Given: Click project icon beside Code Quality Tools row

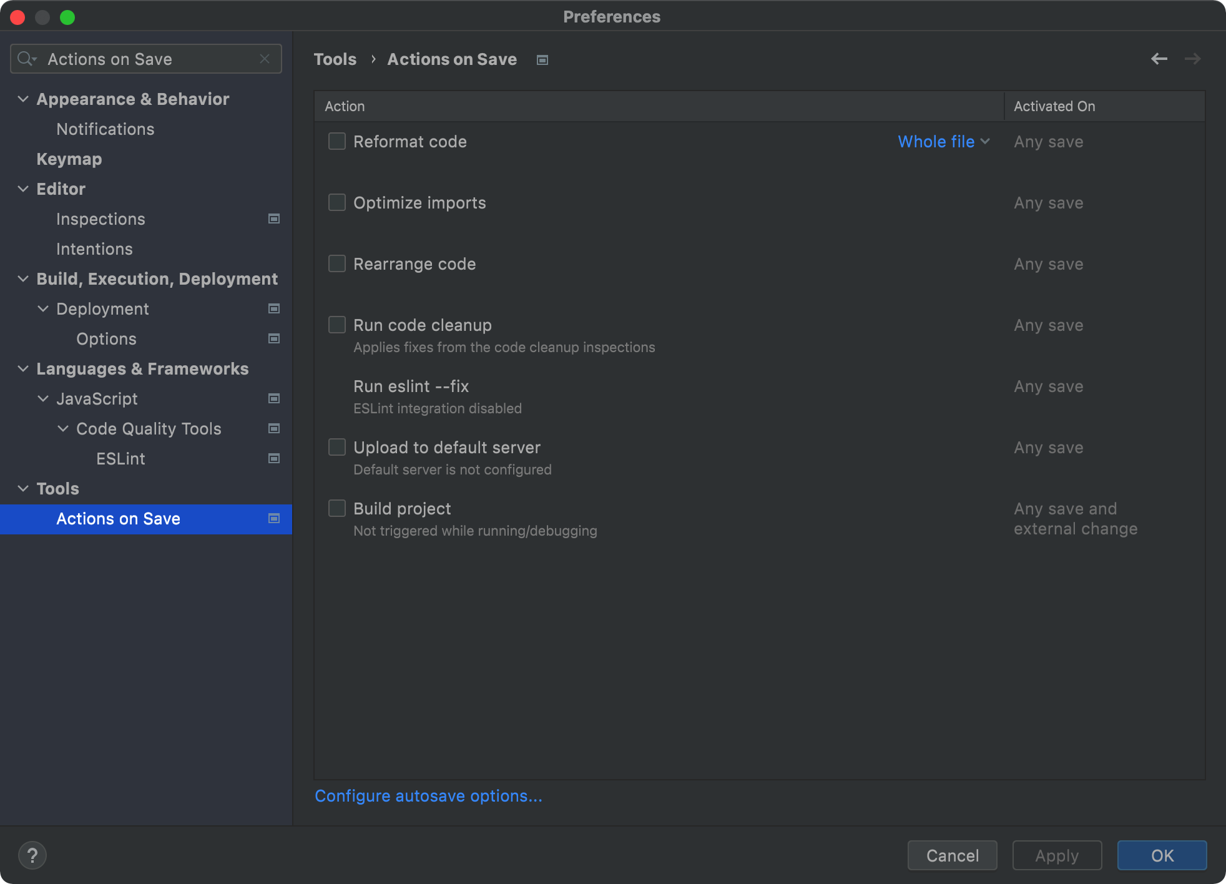Looking at the screenshot, I should click(273, 428).
